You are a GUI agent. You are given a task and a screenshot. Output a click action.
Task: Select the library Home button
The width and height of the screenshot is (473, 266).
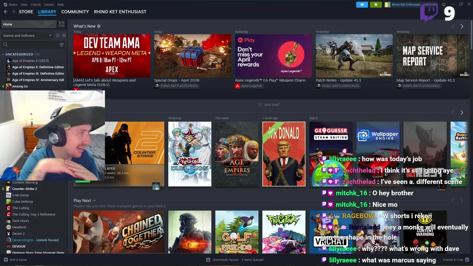coord(29,24)
